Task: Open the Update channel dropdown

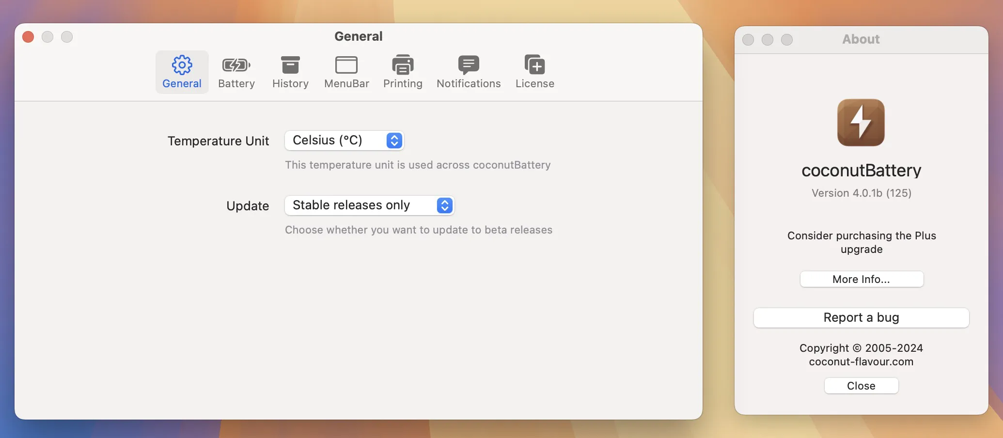Action: 369,205
